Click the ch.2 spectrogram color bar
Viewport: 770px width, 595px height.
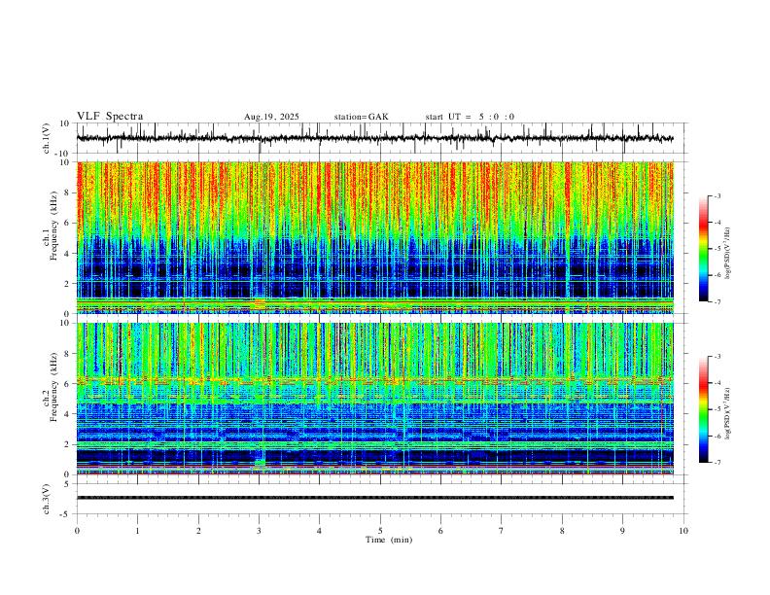704,409
